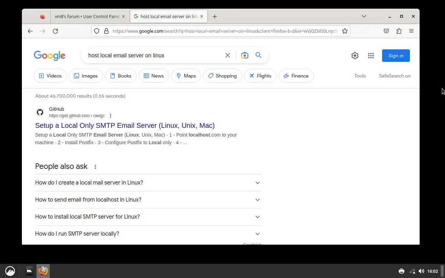Close the Google search results tab
This screenshot has width=445, height=278.
click(202, 16)
